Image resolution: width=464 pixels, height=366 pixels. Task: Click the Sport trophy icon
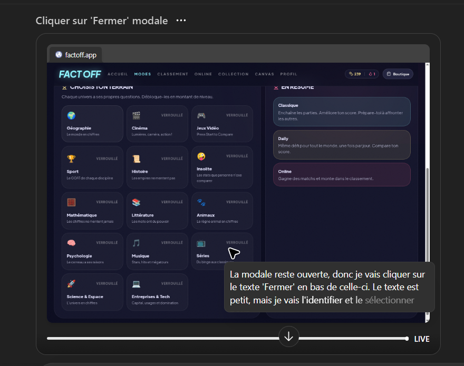(x=71, y=159)
